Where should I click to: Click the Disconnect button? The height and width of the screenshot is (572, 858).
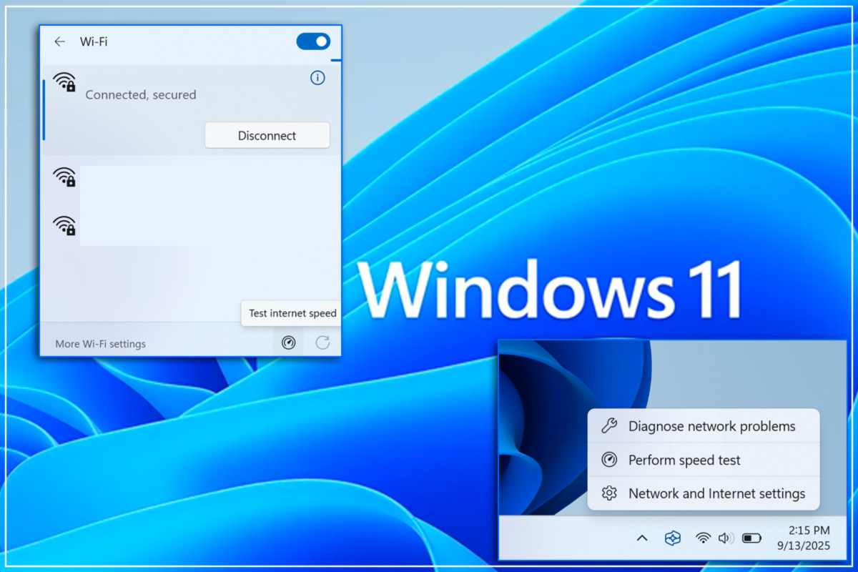[267, 135]
